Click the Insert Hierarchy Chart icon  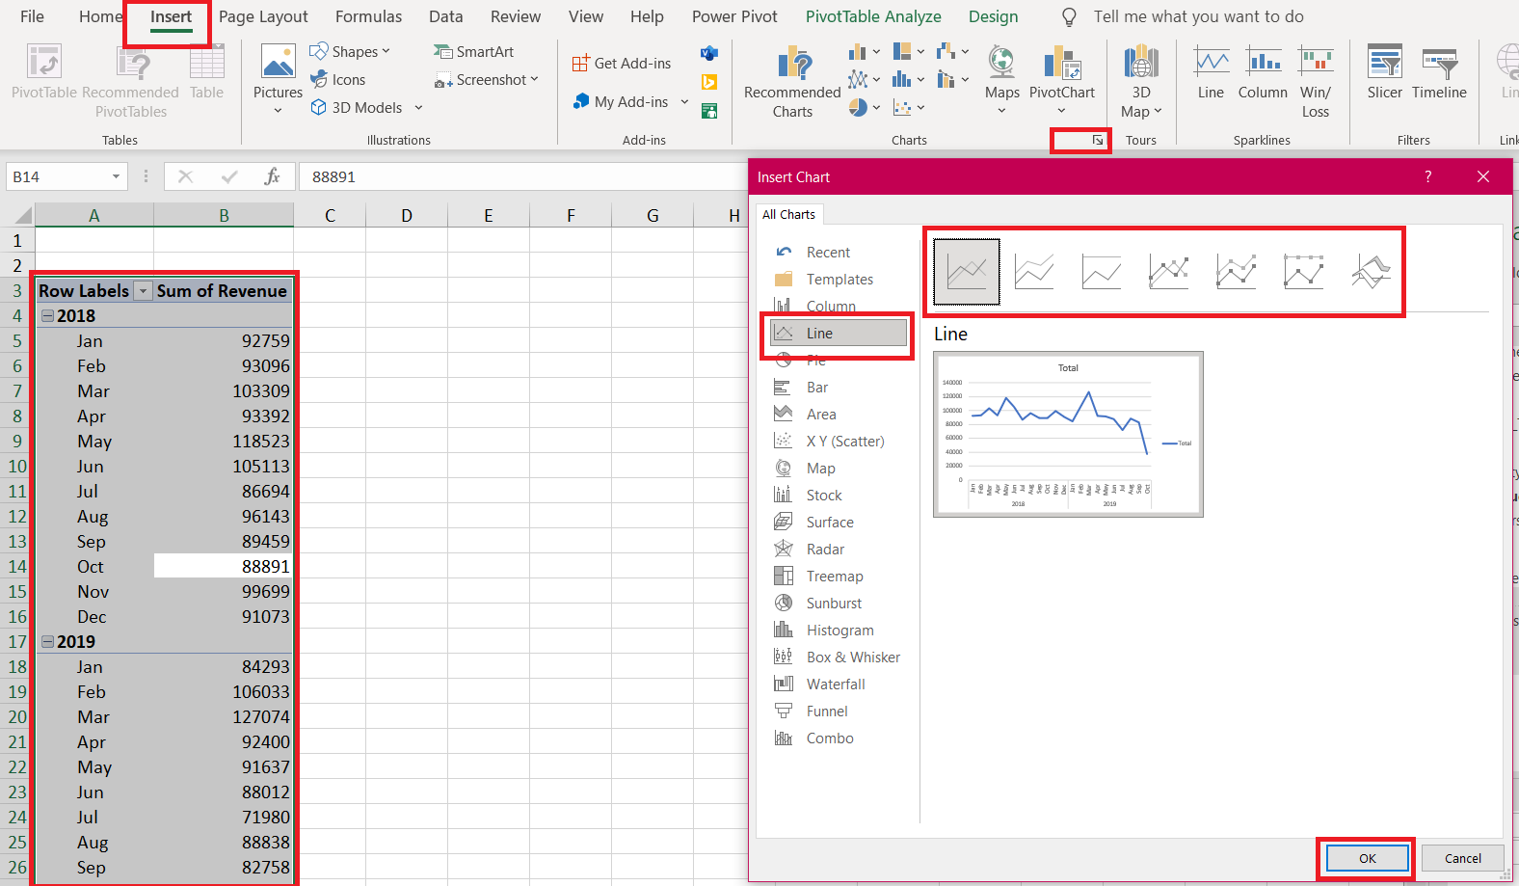(902, 51)
